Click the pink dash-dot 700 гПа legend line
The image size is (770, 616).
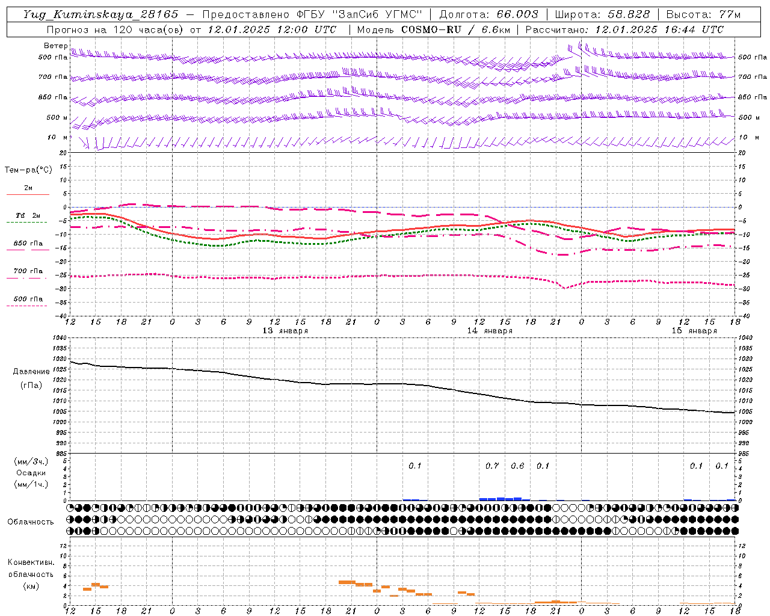[x=26, y=278]
